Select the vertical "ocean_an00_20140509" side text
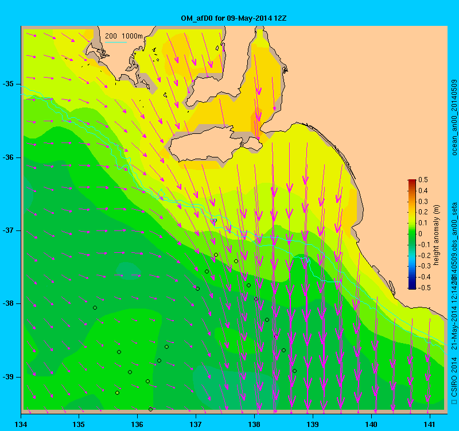This screenshot has width=459, height=431. point(454,117)
